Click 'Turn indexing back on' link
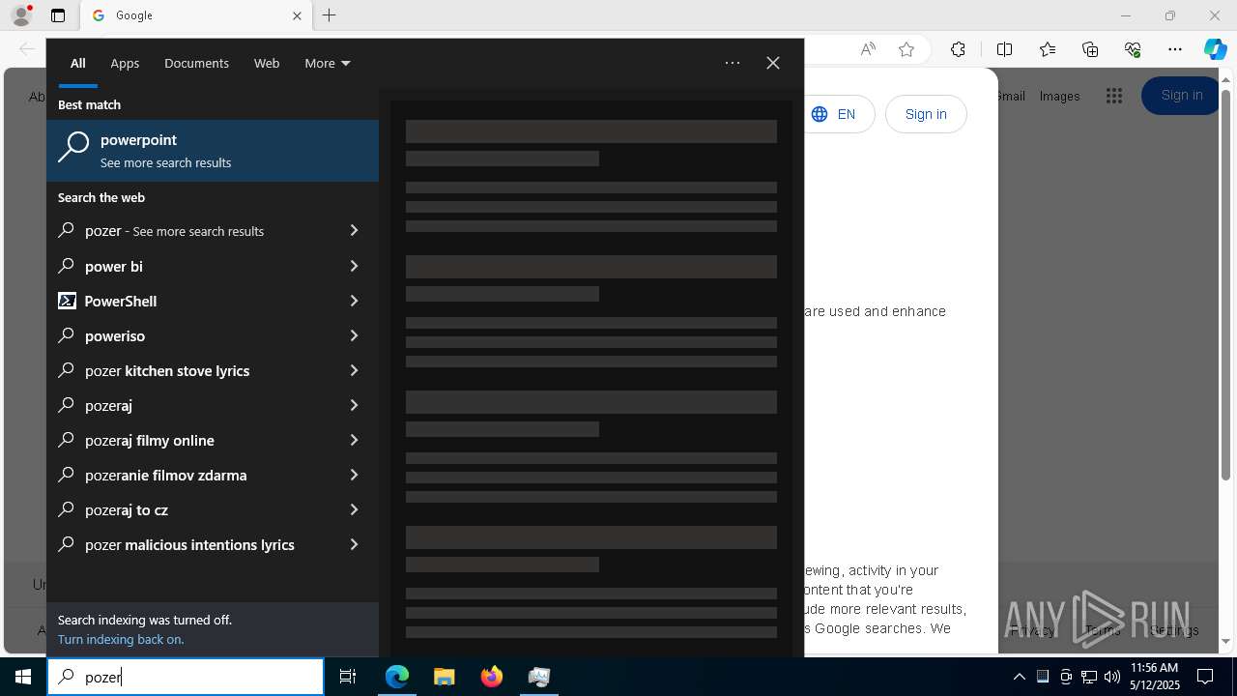Viewport: 1237px width, 696px height. pyautogui.click(x=121, y=639)
